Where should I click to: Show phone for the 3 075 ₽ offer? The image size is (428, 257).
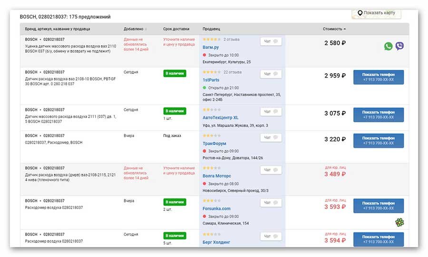click(379, 115)
